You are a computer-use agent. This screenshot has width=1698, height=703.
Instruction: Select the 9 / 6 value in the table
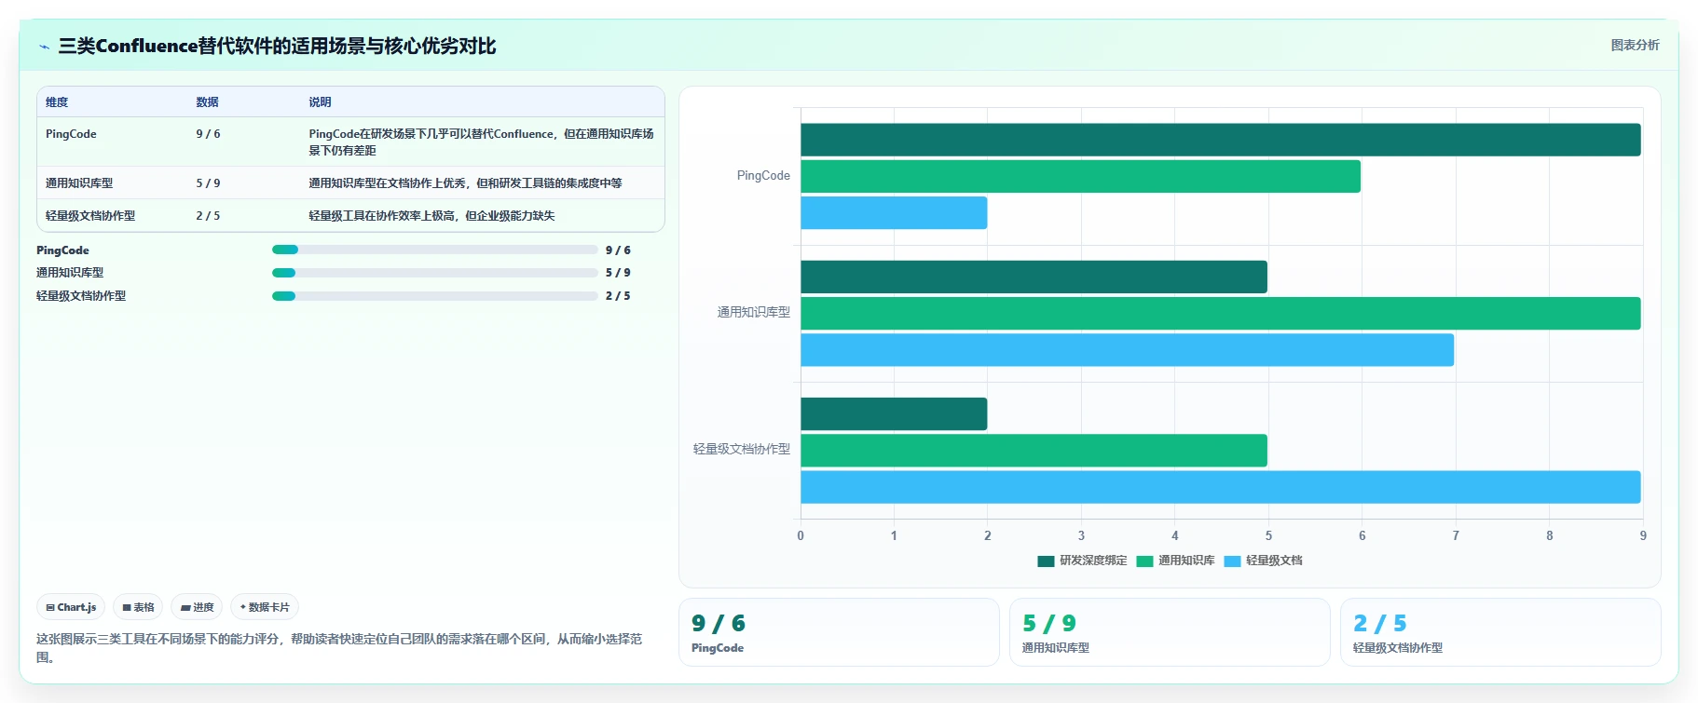pos(208,134)
